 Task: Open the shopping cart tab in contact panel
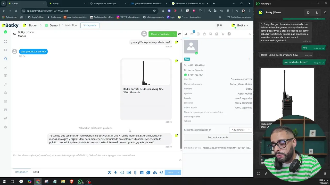pos(223,34)
